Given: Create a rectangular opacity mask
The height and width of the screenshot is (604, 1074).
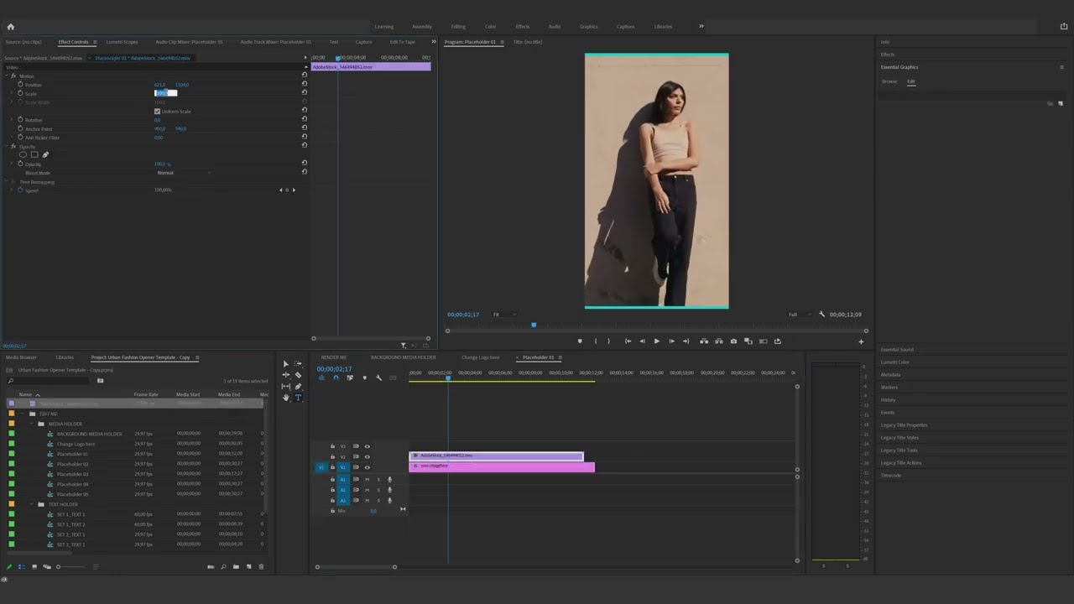Looking at the screenshot, I should pyautogui.click(x=34, y=154).
